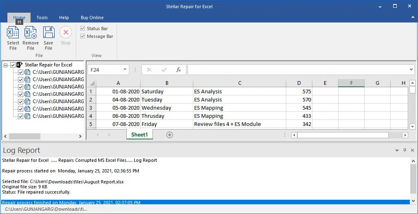This screenshot has height=214, width=418.
Task: Uncheck the last file checkbox in the tree
Action: [20, 116]
